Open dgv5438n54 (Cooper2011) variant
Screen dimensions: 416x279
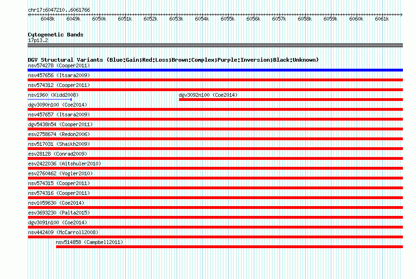coord(60,124)
